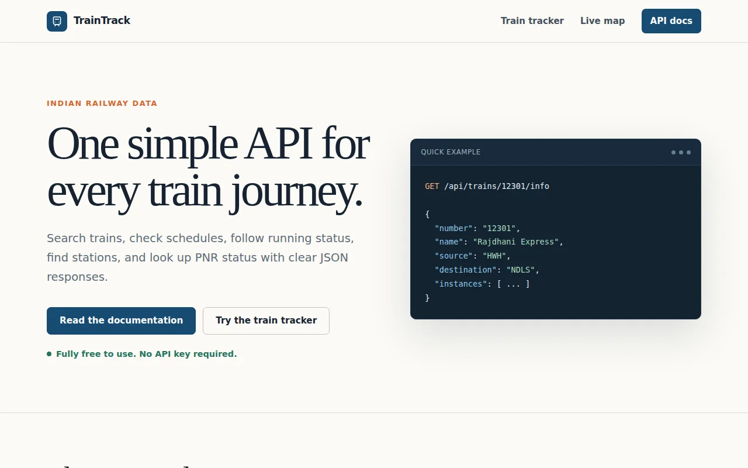The image size is (748, 468).
Task: Click Try the train tracker button
Action: point(266,321)
